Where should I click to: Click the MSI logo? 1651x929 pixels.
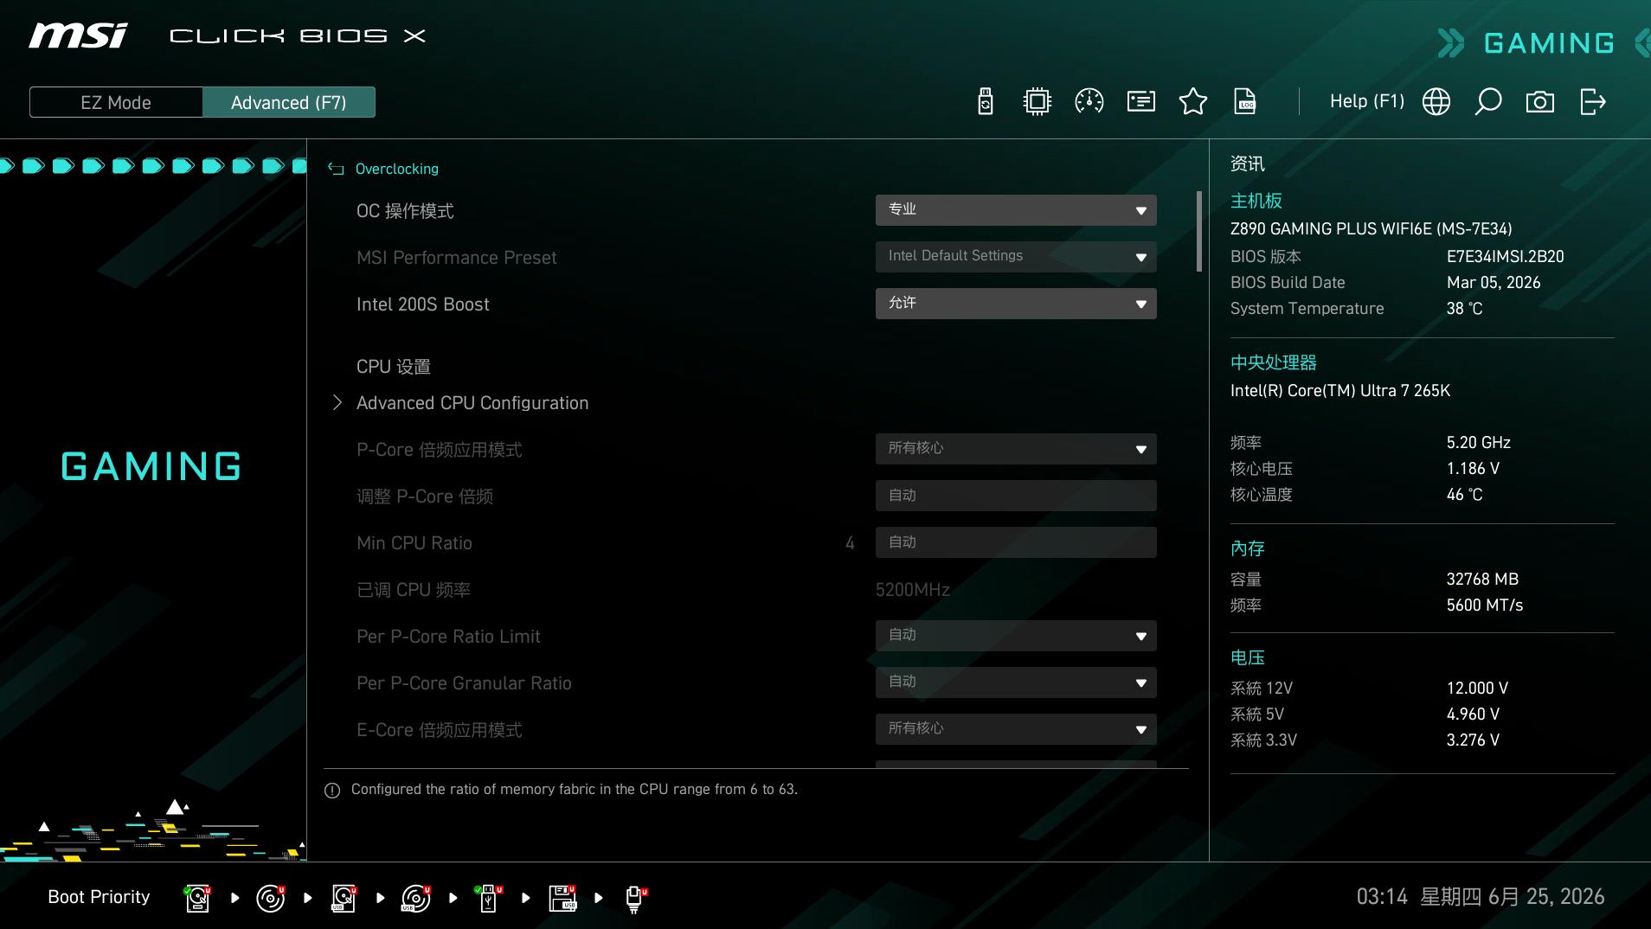(78, 35)
